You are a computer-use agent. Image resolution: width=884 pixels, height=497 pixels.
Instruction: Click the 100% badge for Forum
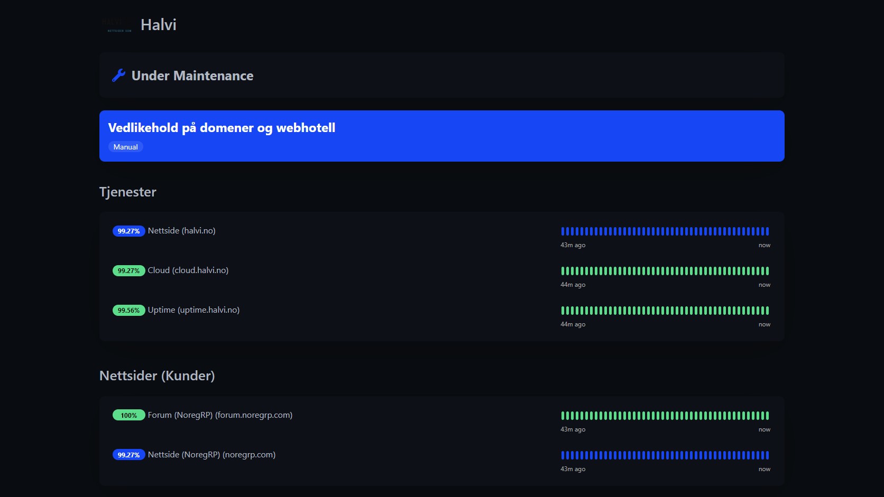[x=128, y=416]
